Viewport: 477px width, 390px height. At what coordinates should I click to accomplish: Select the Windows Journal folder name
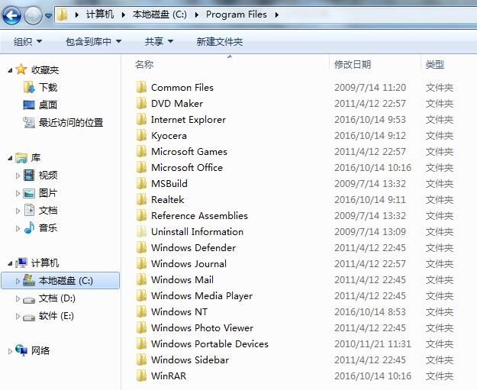pyautogui.click(x=189, y=263)
